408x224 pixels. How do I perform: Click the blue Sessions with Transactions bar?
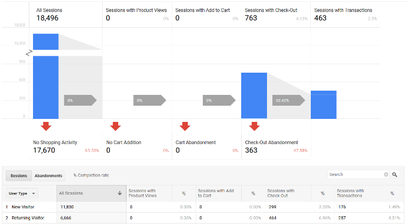click(323, 104)
